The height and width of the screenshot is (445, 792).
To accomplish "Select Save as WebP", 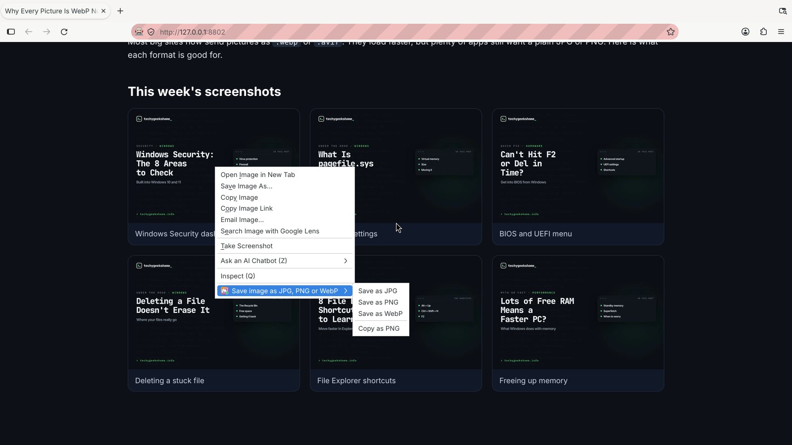I will click(381, 313).
